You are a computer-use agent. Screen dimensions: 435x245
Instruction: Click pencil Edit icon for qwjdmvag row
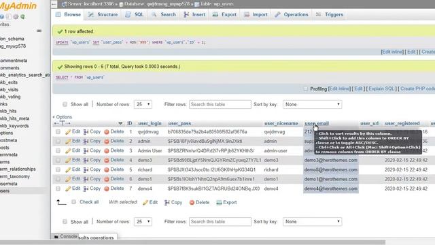68,132
